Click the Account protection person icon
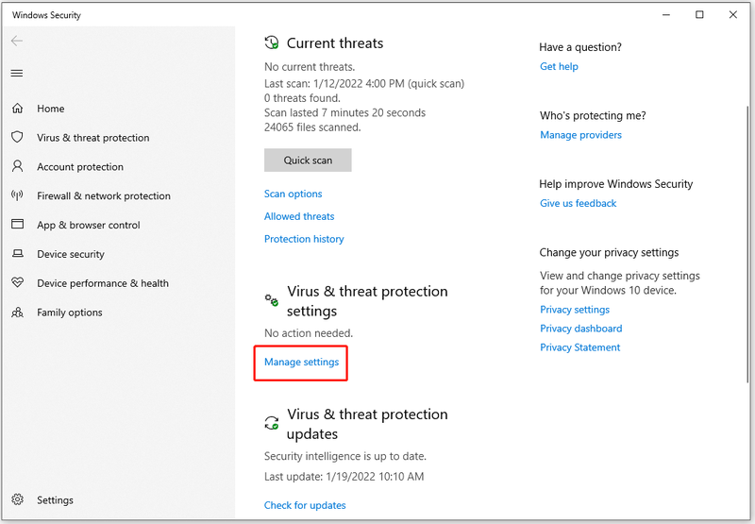 (17, 166)
